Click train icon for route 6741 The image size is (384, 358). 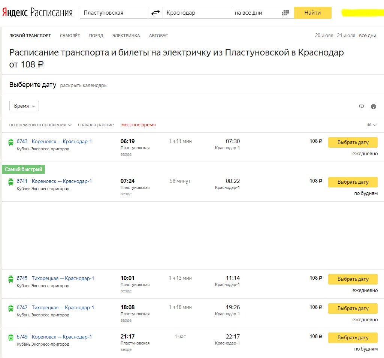pyautogui.click(x=11, y=182)
